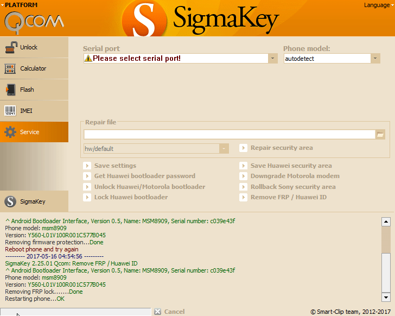395x316 pixels.
Task: Click the Flash phone icon
Action: click(10, 90)
